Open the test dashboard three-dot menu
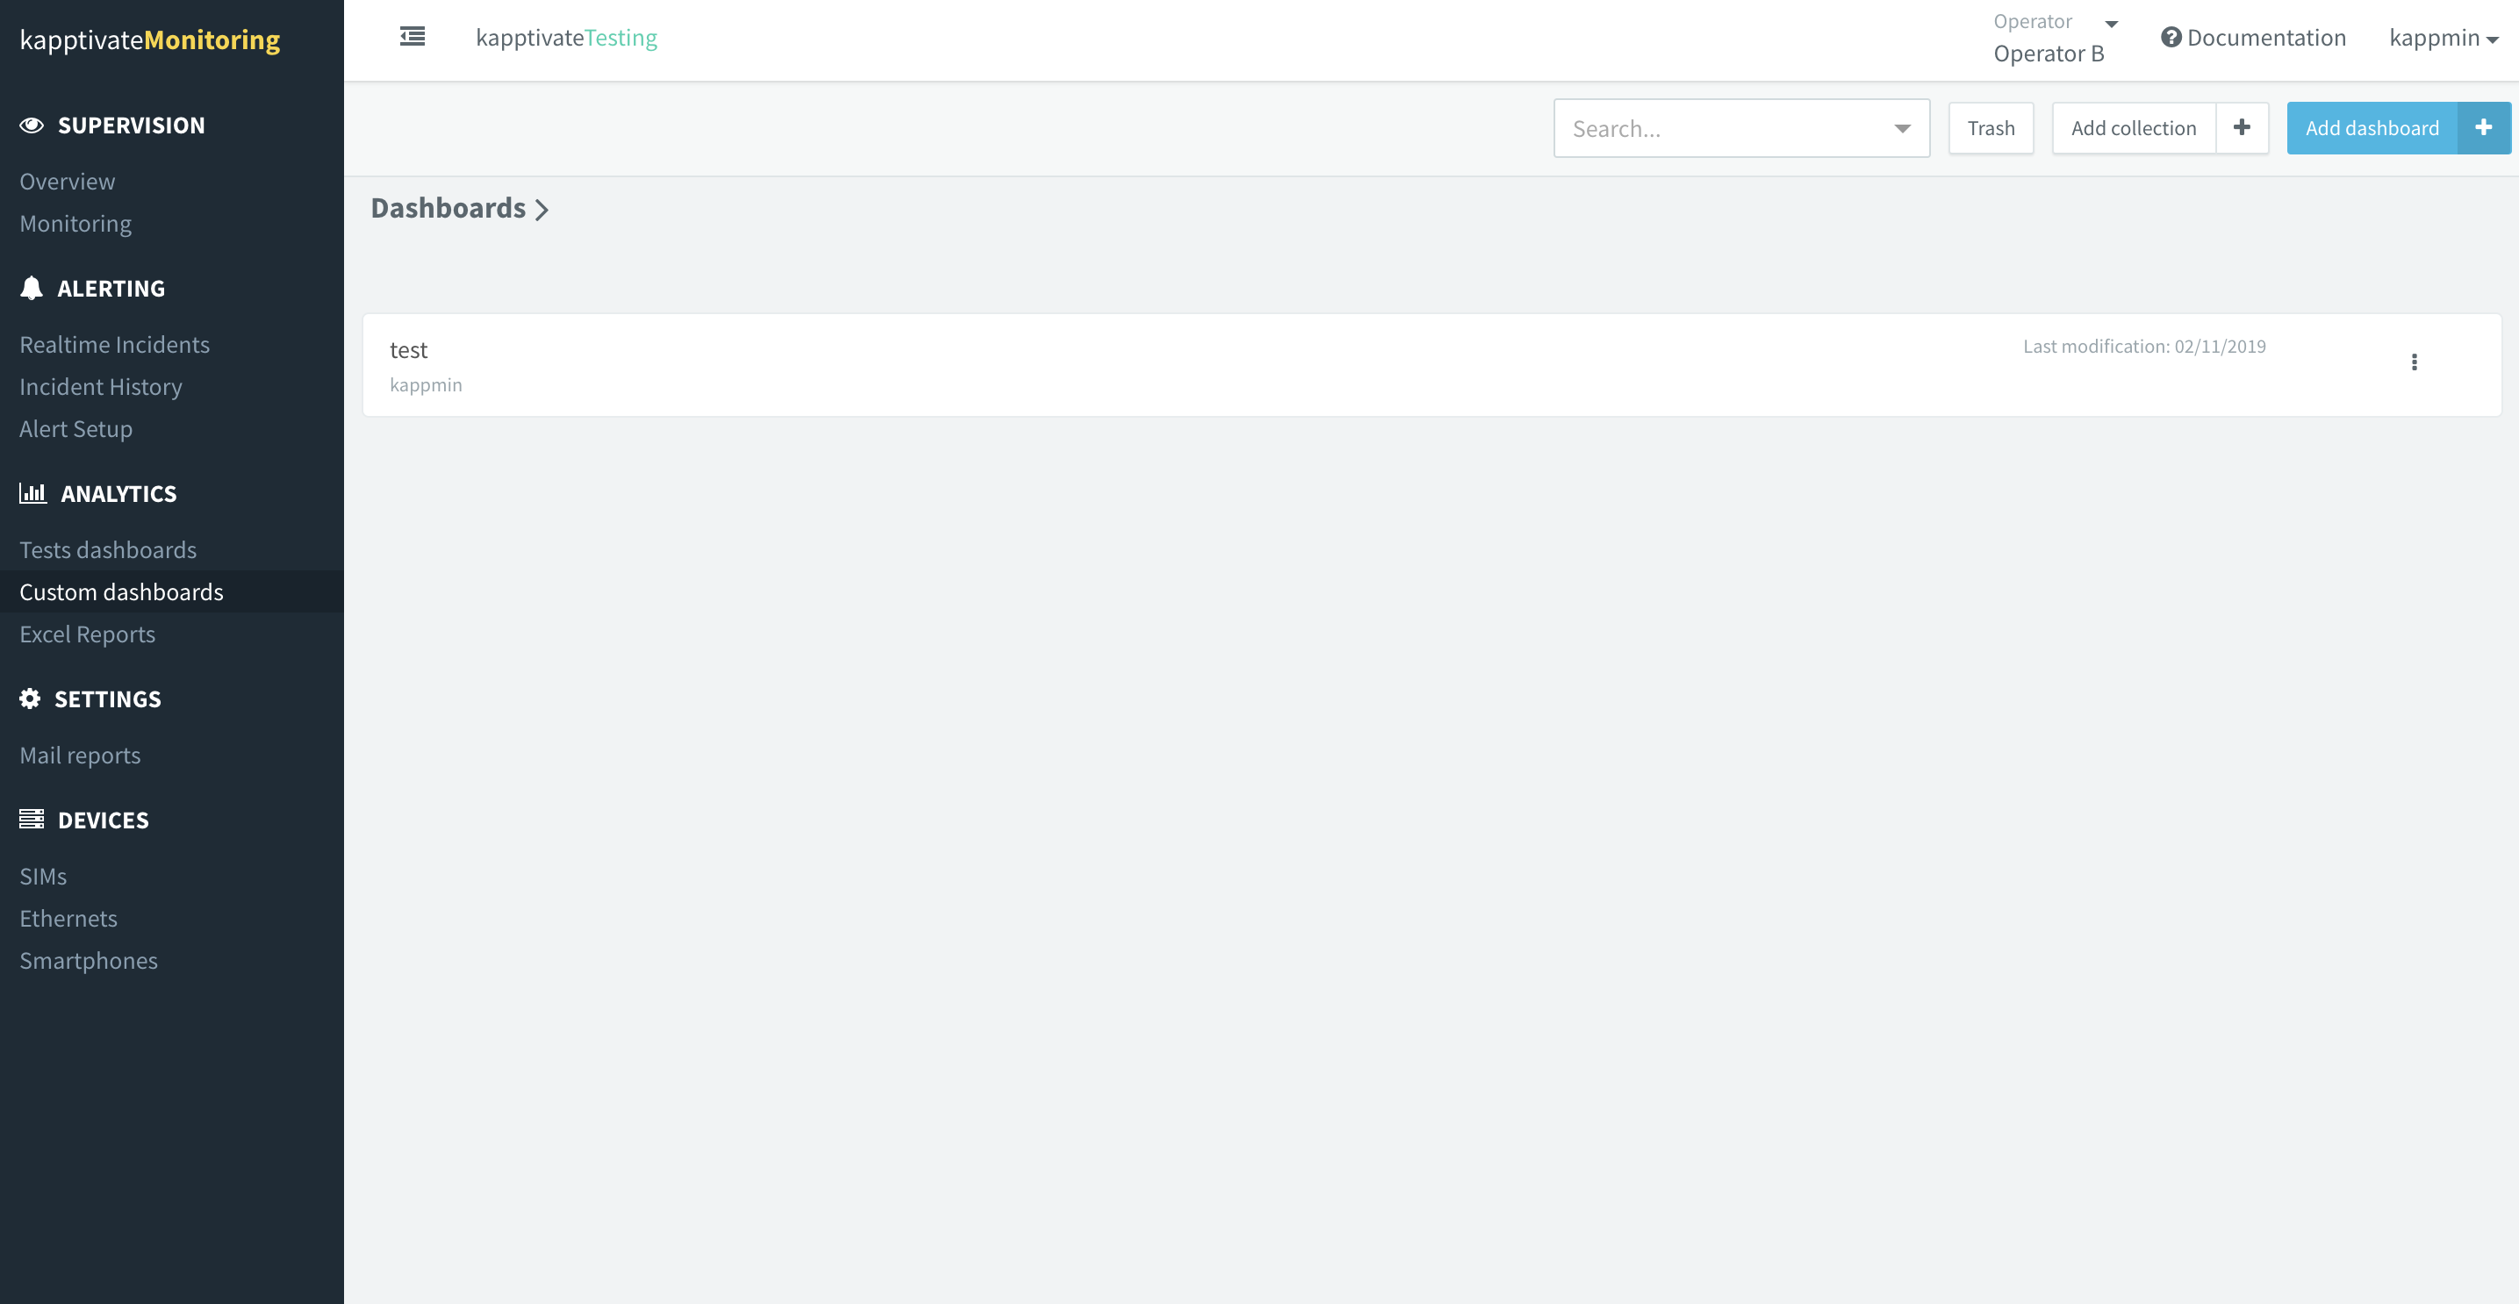The width and height of the screenshot is (2519, 1304). [2414, 362]
